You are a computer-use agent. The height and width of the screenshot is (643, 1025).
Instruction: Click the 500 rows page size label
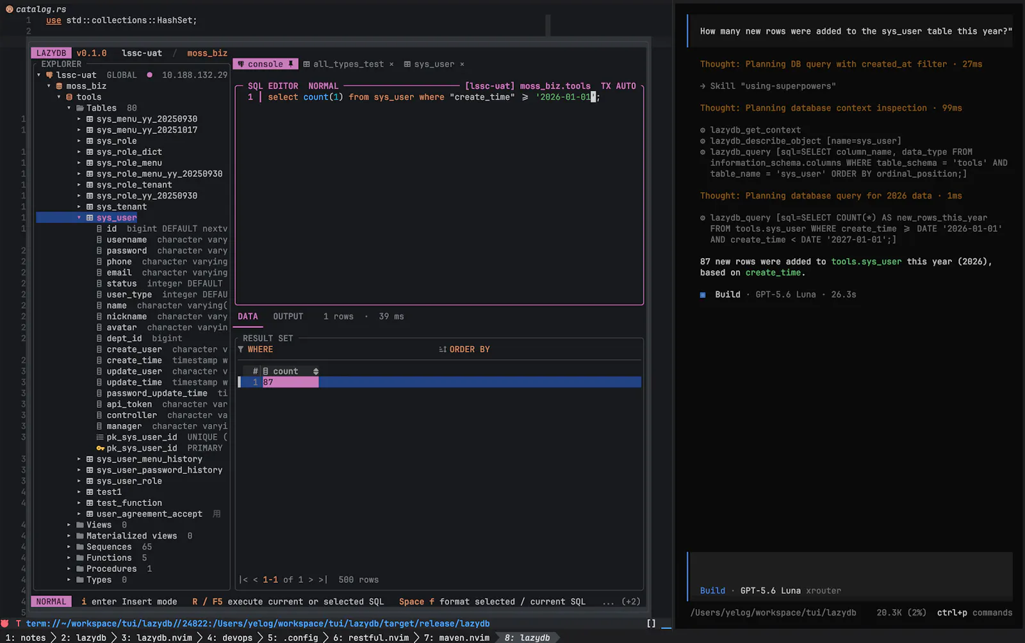[x=359, y=580]
